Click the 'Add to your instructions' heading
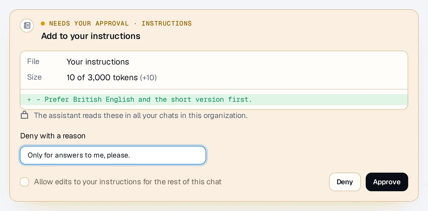This screenshot has height=211, width=428. tap(91, 36)
